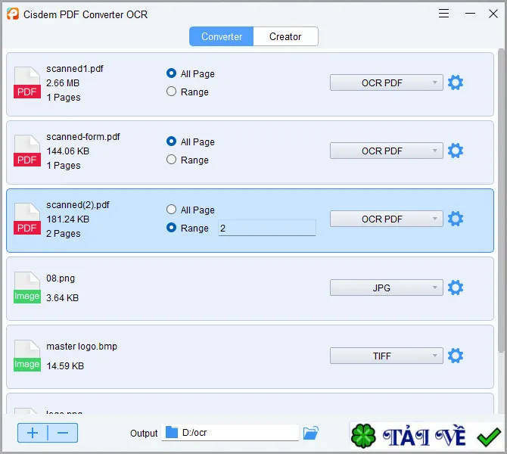Click the 144.06 KB size text

[x=67, y=151]
